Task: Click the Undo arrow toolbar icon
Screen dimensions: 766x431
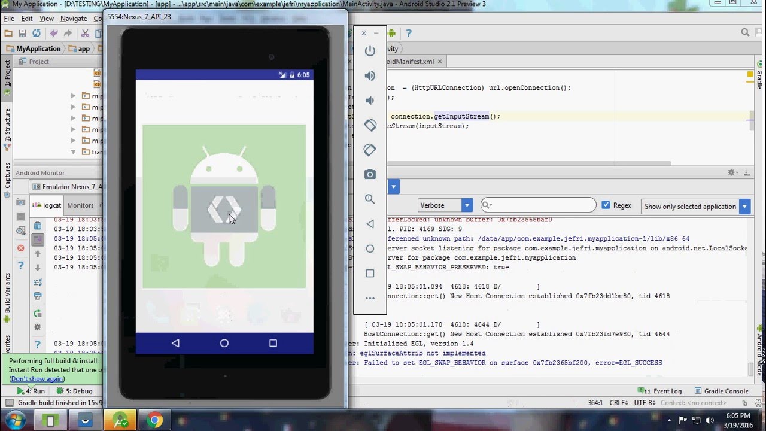Action: coord(54,34)
